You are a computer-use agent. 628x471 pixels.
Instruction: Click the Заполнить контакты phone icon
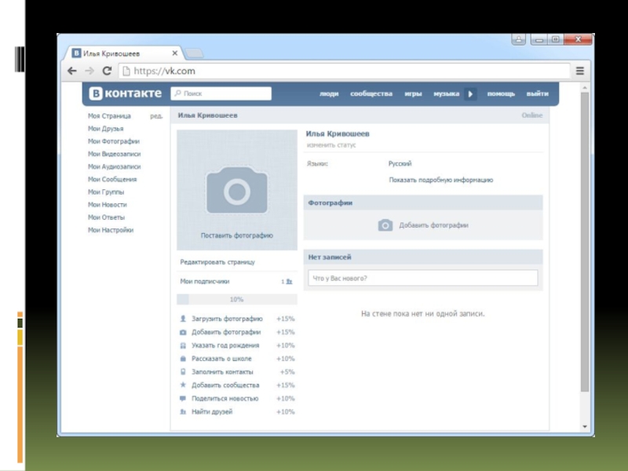[x=183, y=371]
